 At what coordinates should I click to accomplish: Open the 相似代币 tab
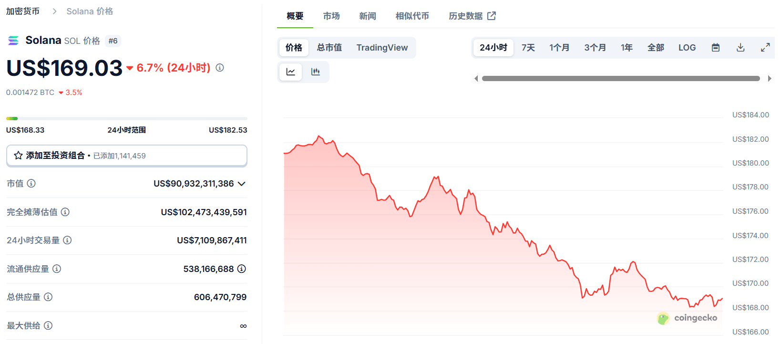(x=412, y=16)
